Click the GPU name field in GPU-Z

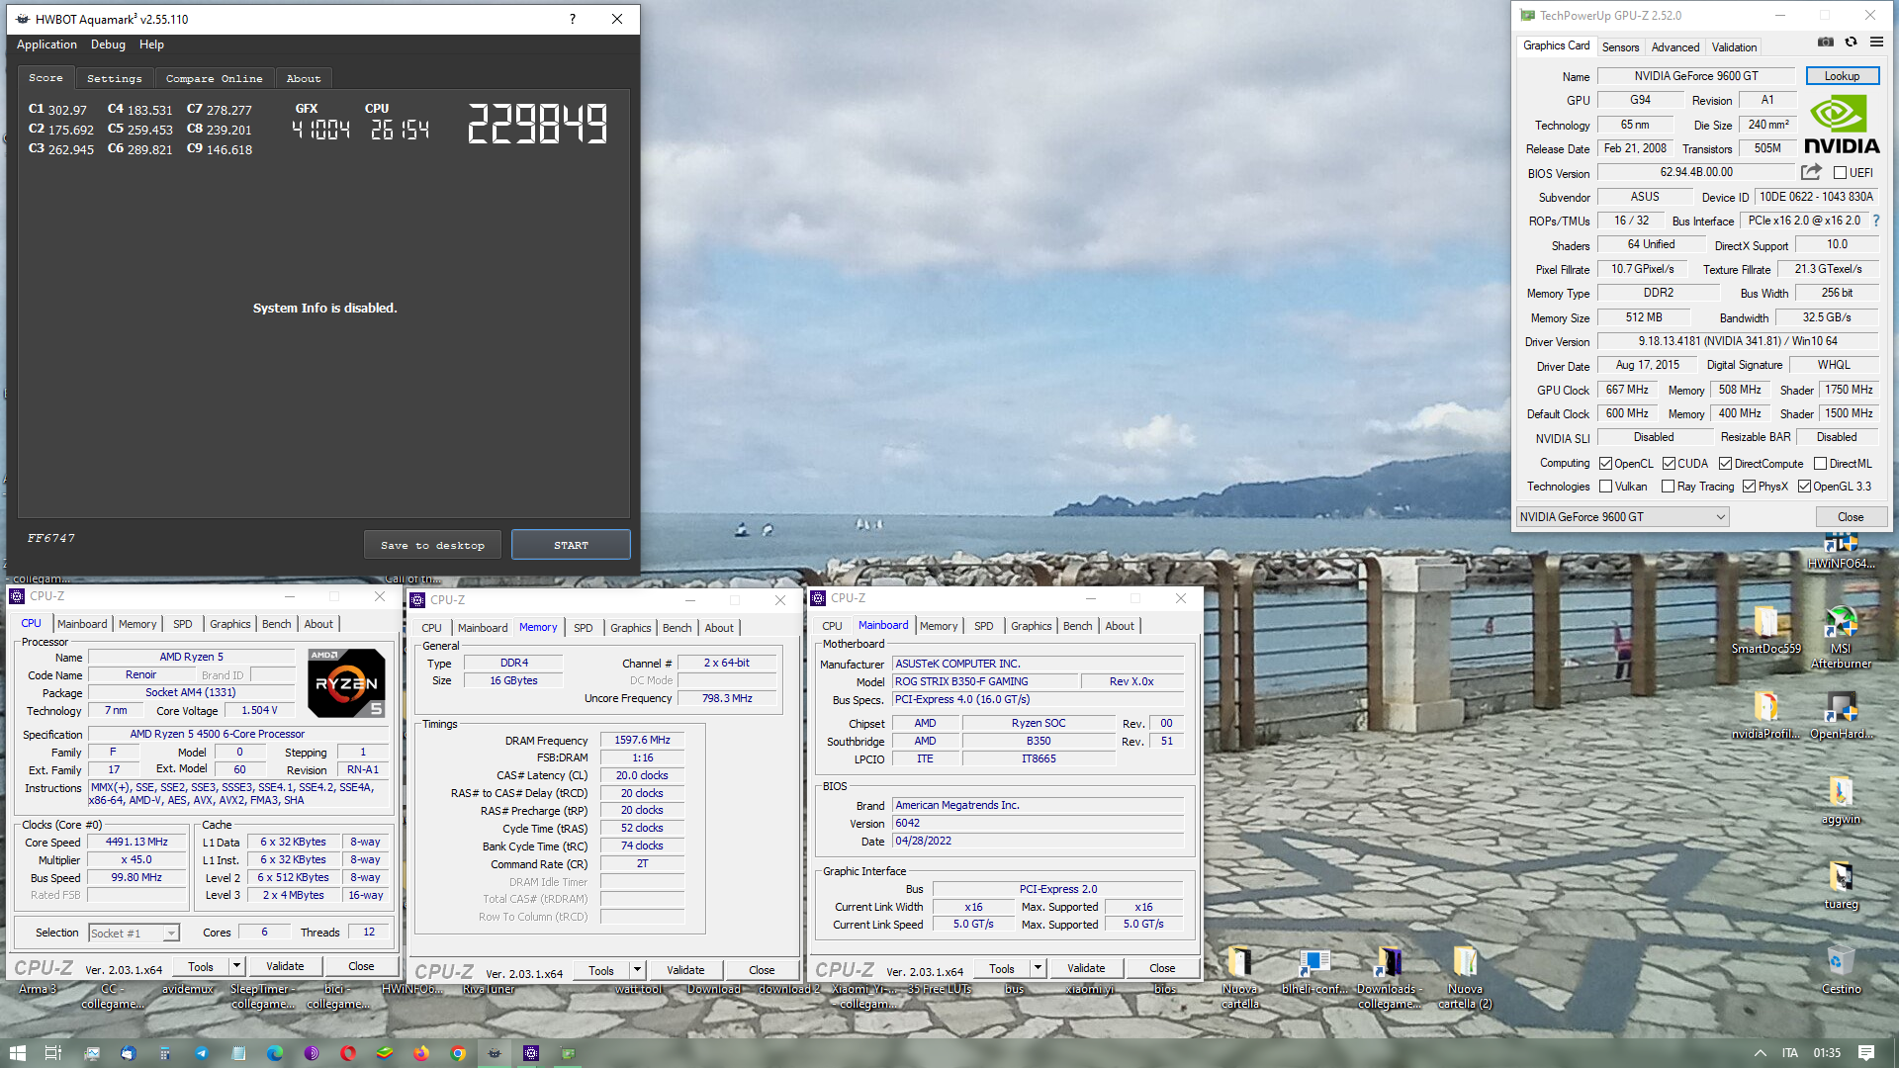click(1696, 76)
